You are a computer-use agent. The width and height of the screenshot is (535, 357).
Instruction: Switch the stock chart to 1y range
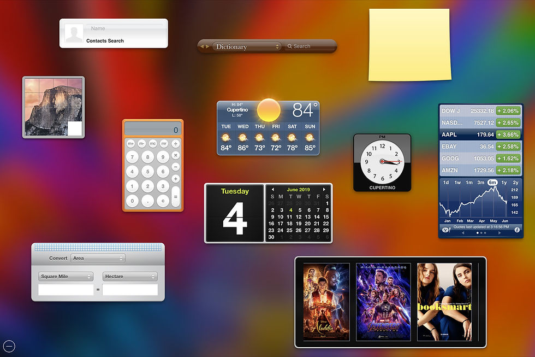[504, 182]
